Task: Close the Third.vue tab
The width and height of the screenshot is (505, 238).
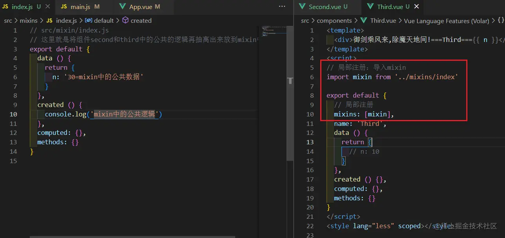Action: point(417,7)
